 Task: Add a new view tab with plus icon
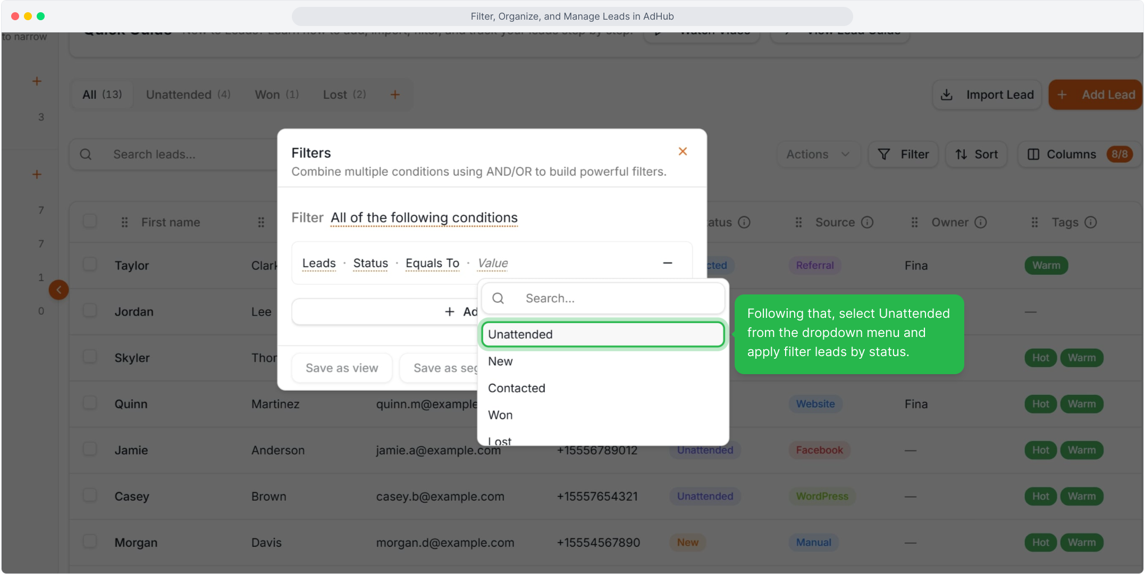tap(395, 95)
